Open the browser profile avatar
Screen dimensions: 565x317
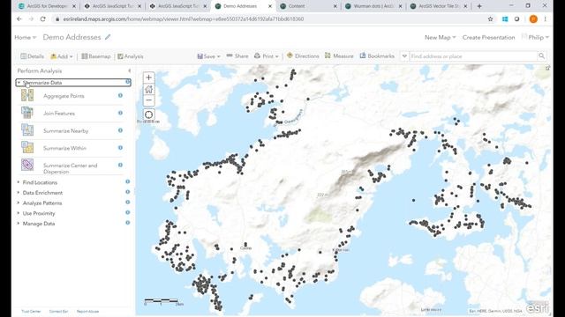tap(533, 19)
